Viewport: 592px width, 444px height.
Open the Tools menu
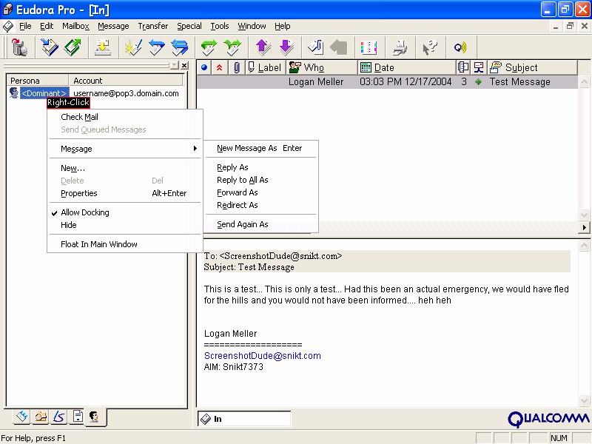220,26
